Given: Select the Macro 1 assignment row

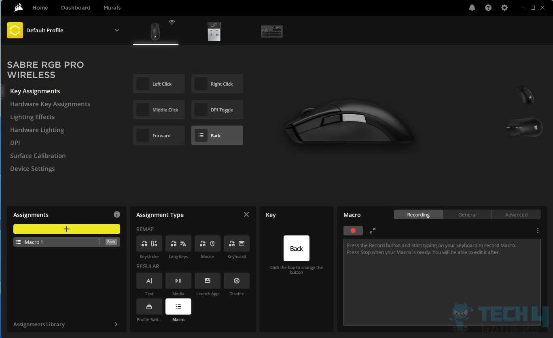Looking at the screenshot, I should [67, 242].
